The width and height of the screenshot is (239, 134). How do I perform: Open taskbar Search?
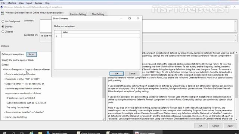tap(13, 133)
